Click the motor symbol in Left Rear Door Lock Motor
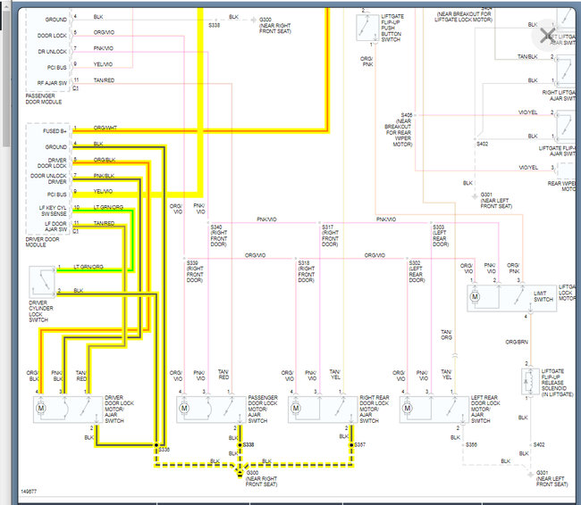 pyautogui.click(x=408, y=409)
